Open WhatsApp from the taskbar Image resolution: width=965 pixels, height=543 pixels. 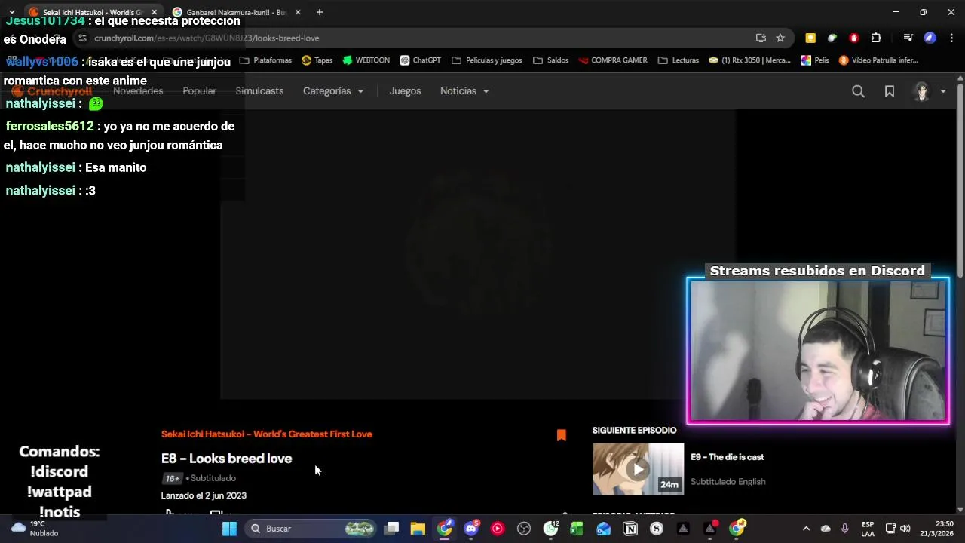click(x=551, y=529)
